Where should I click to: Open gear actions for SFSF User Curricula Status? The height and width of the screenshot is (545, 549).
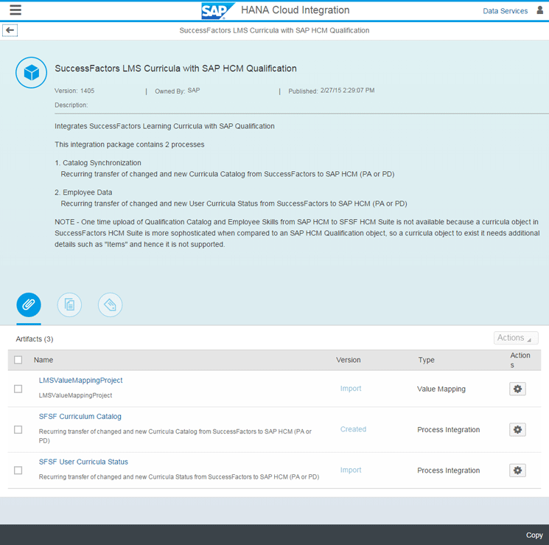click(517, 471)
